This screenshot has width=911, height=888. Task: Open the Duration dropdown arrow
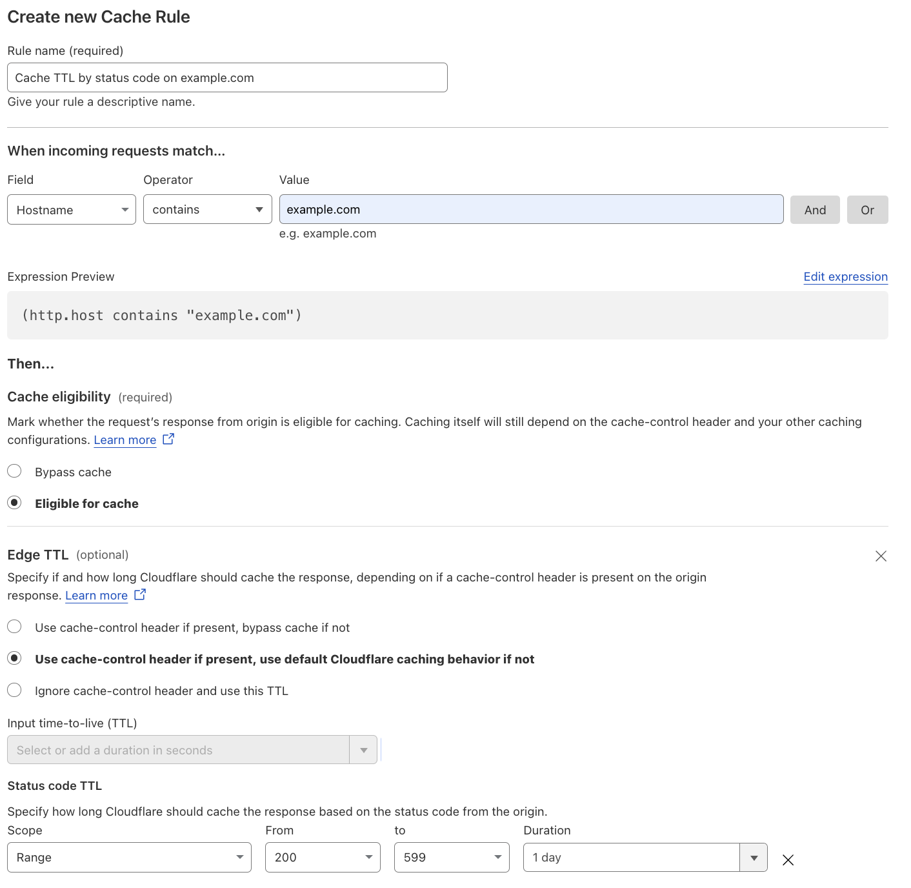pos(753,857)
